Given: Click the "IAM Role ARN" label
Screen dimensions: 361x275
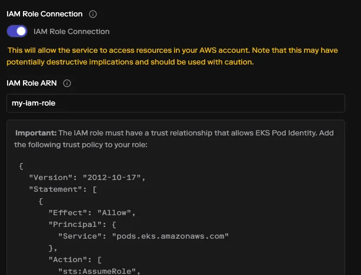Looking at the screenshot, I should [32, 83].
